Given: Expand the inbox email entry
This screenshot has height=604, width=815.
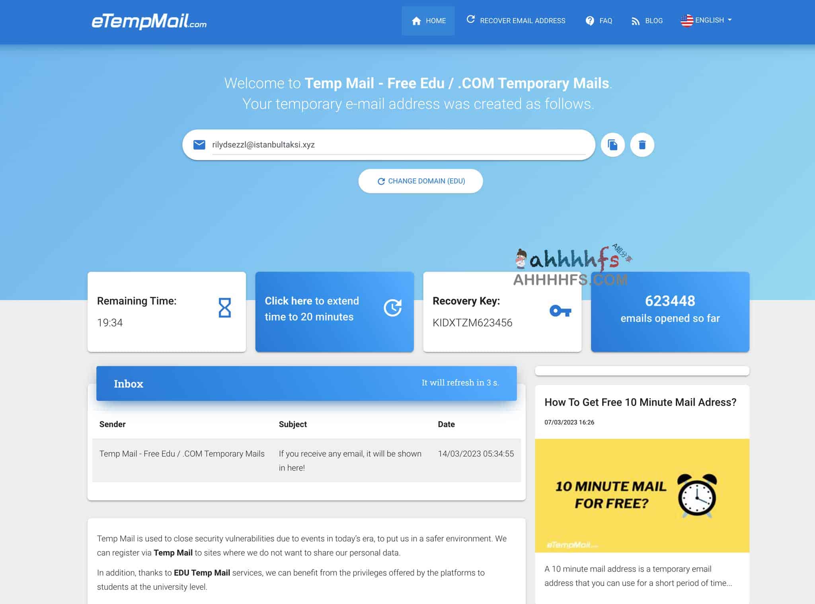Looking at the screenshot, I should click(x=306, y=460).
